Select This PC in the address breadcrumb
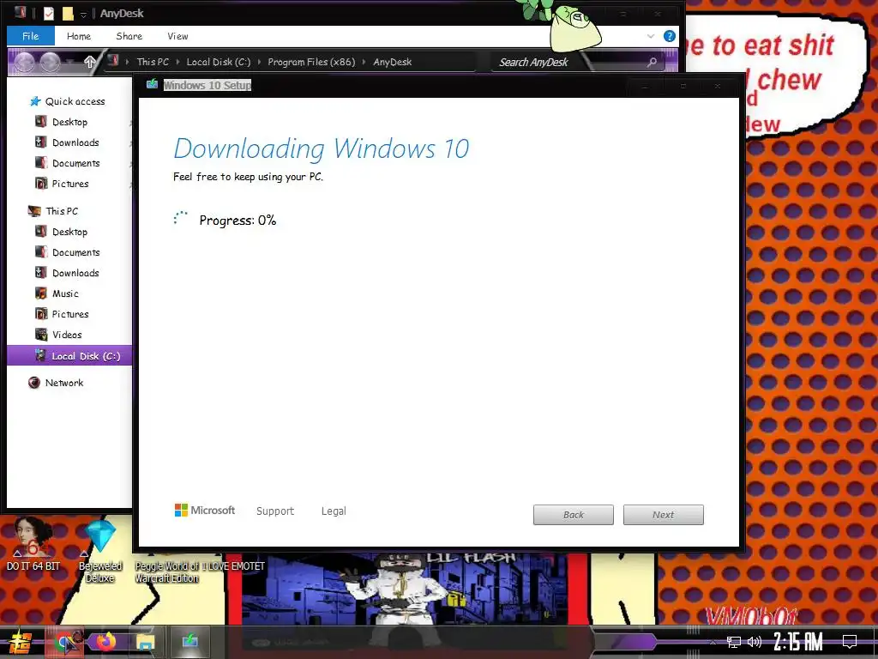Image resolution: width=878 pixels, height=659 pixels. (x=153, y=62)
